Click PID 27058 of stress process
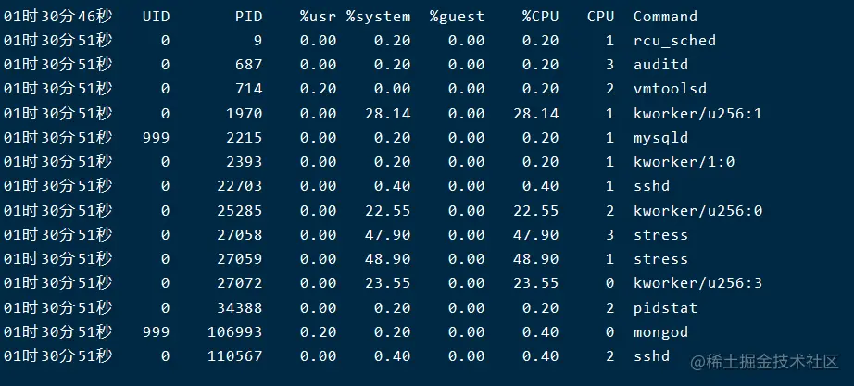854x386 pixels. tap(240, 234)
